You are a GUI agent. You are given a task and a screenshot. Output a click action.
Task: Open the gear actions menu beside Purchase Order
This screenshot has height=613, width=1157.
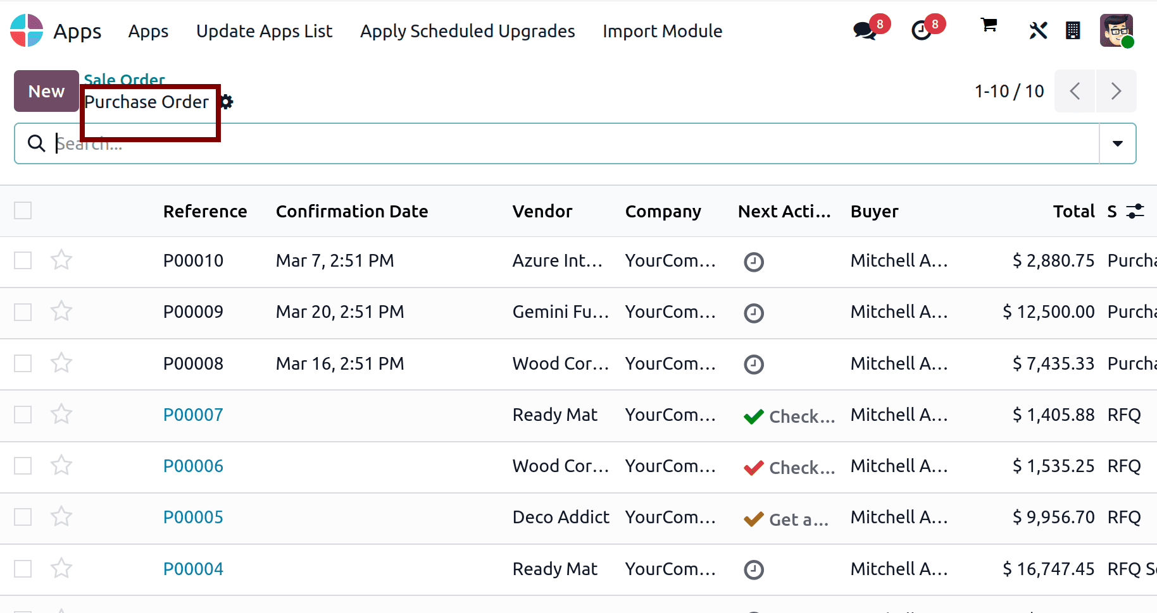click(x=226, y=101)
